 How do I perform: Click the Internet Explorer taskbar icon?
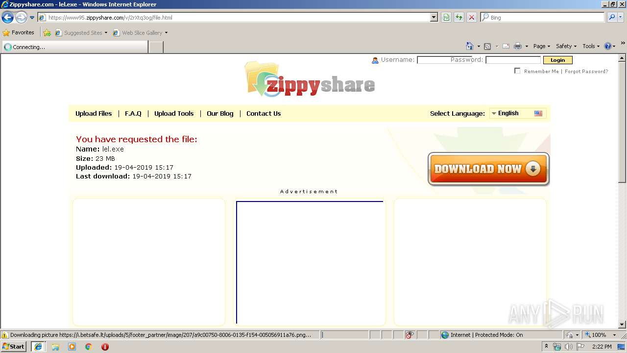38,347
